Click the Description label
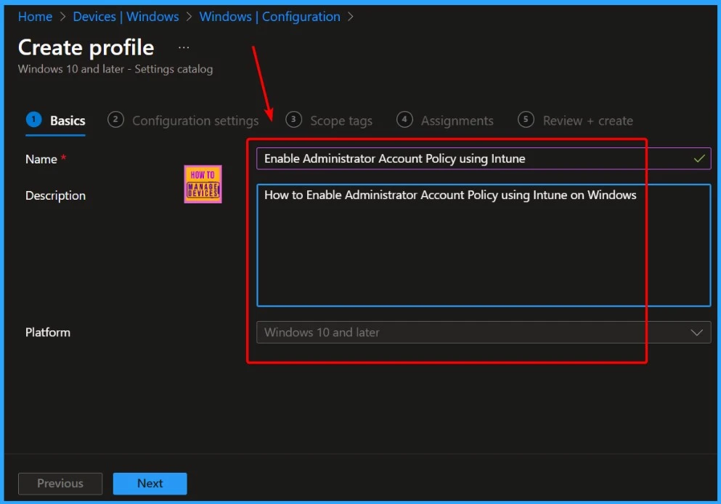The image size is (721, 504). 55,195
